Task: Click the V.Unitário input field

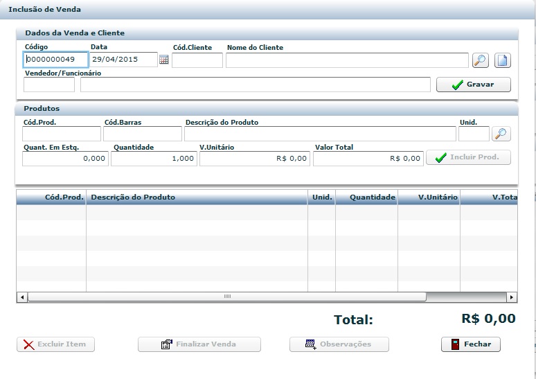Action: tap(254, 159)
